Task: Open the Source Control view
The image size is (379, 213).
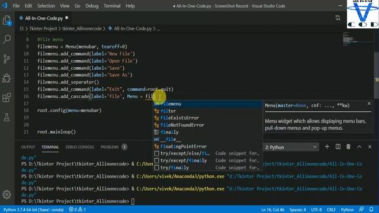Action: (7, 59)
